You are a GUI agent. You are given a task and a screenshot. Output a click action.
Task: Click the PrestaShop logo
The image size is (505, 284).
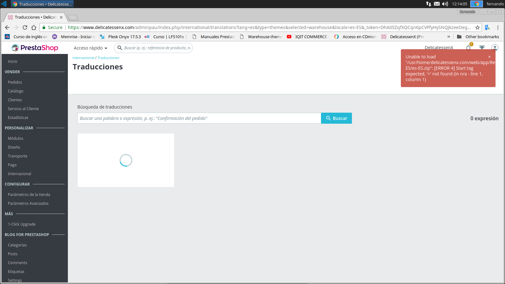pos(35,48)
